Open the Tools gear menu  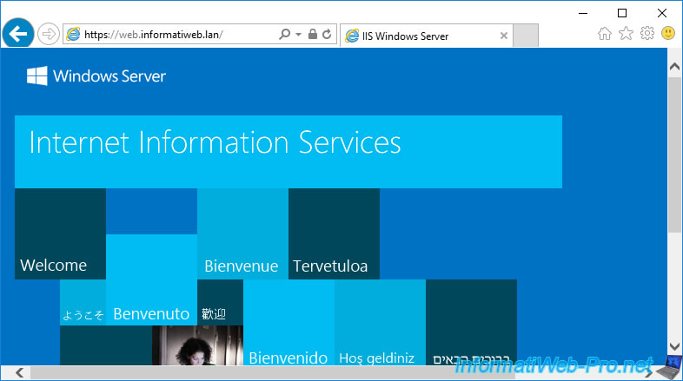[x=647, y=33]
